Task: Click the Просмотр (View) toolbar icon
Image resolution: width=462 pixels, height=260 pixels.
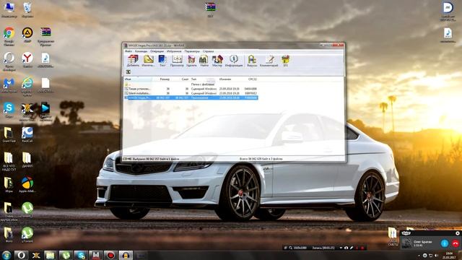Action: (x=177, y=61)
